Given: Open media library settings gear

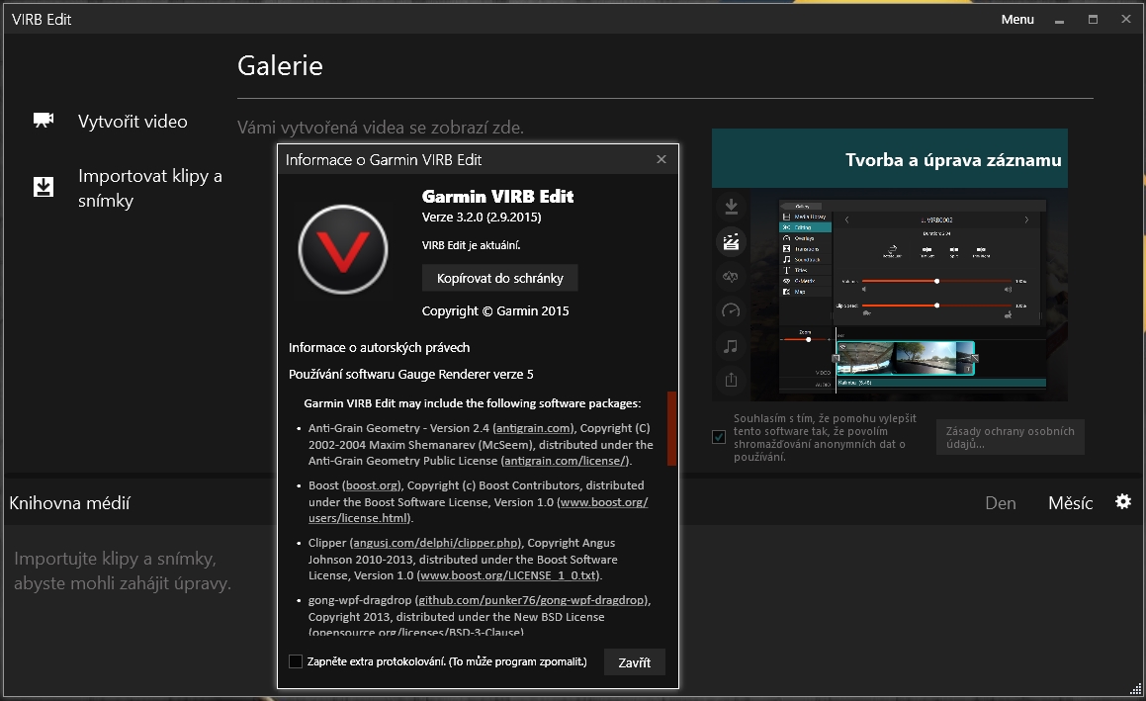Looking at the screenshot, I should pyautogui.click(x=1123, y=501).
